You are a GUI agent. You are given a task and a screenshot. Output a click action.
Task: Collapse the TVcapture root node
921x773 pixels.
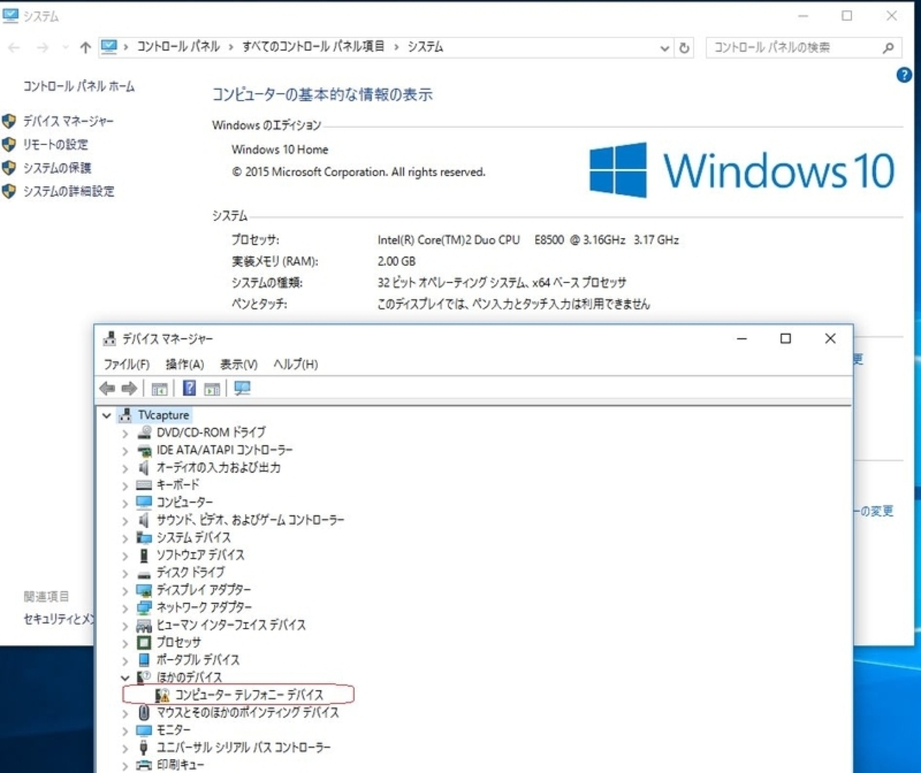pos(106,416)
